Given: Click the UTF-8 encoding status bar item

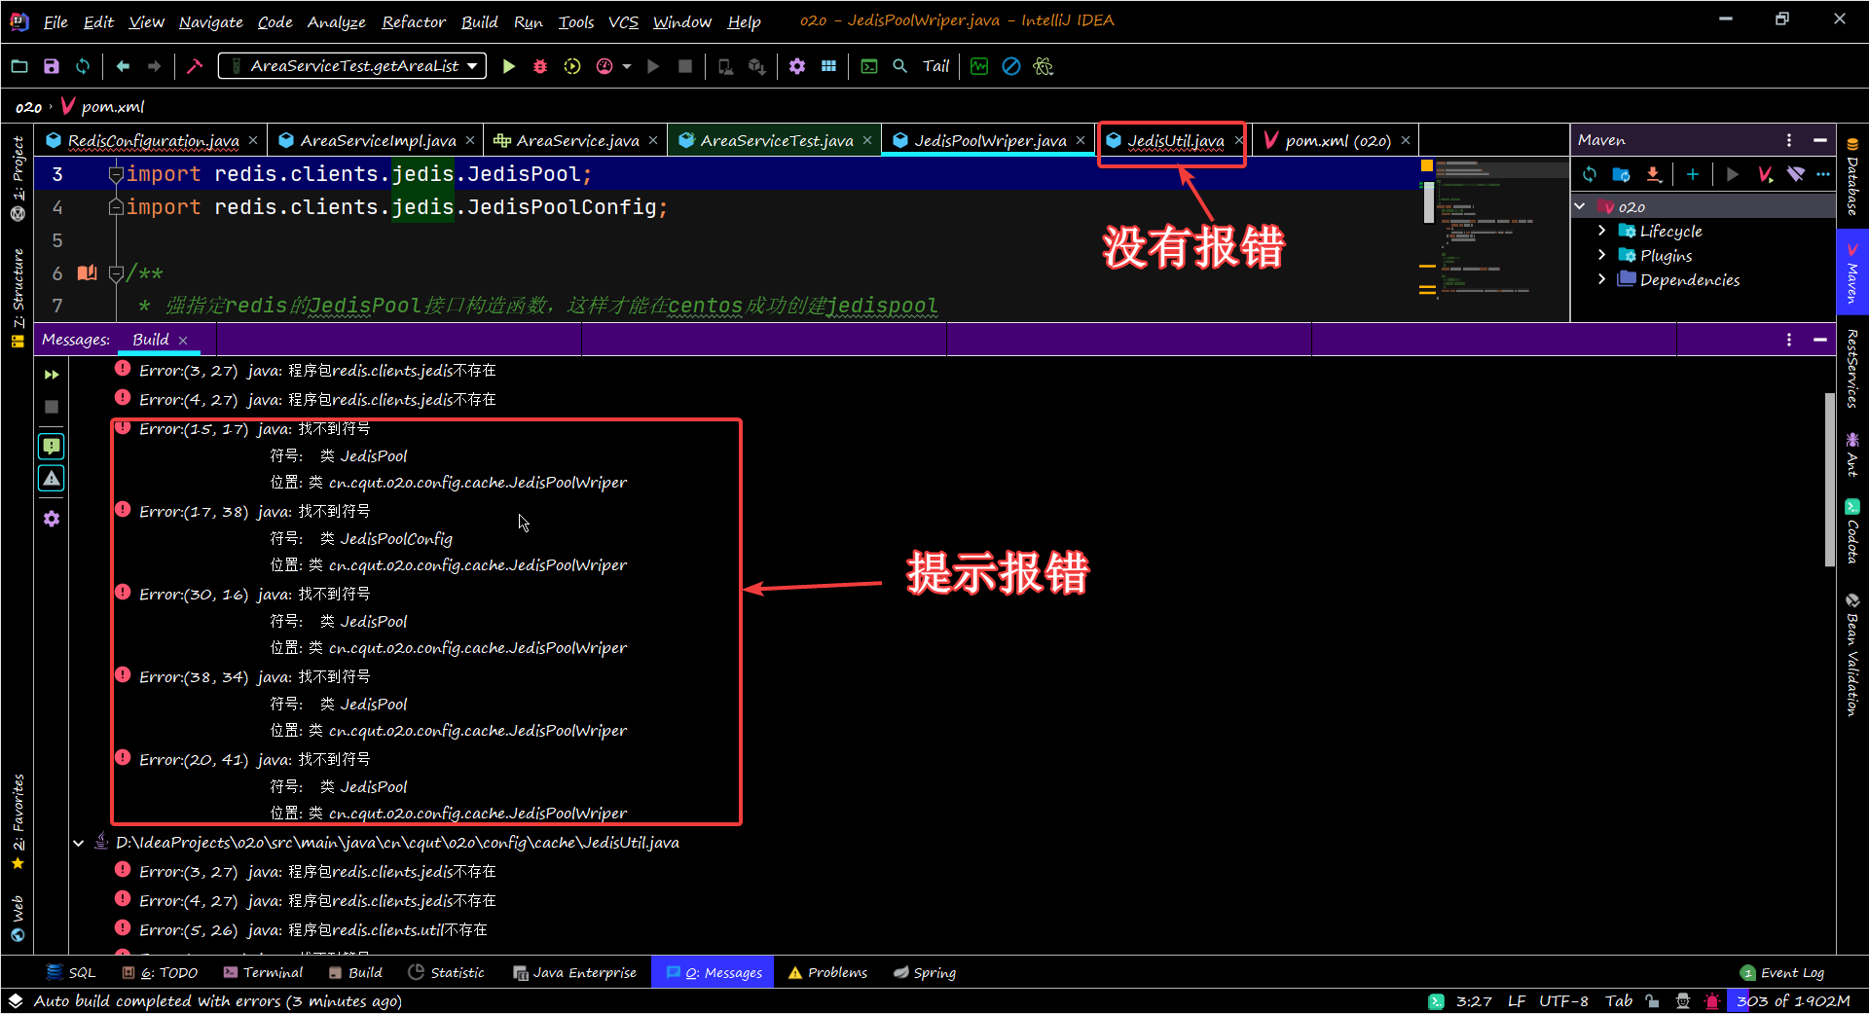Looking at the screenshot, I should point(1563,1000).
